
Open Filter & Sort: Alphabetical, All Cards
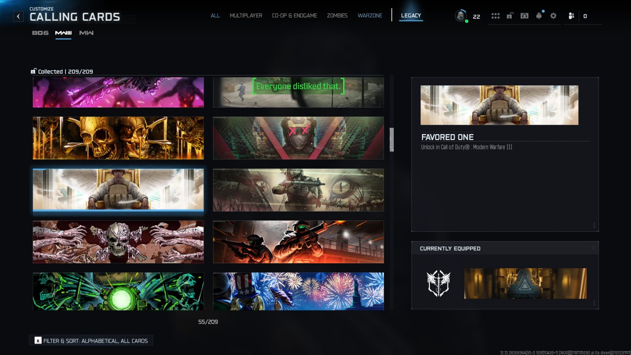(x=91, y=341)
